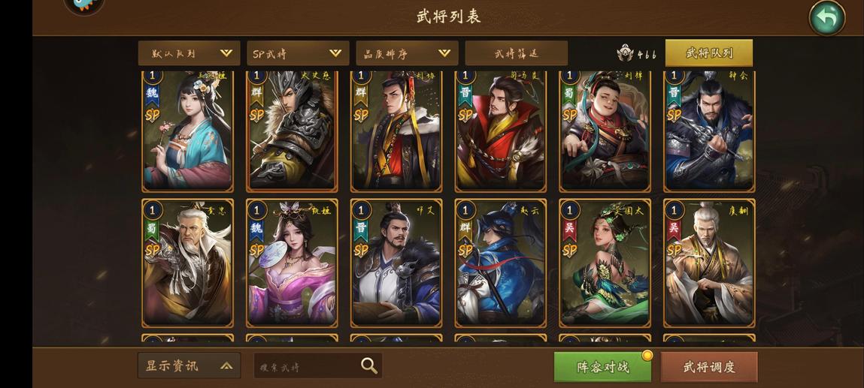
Task: Switch to 武将队列 tab
Action: pyautogui.click(x=708, y=53)
